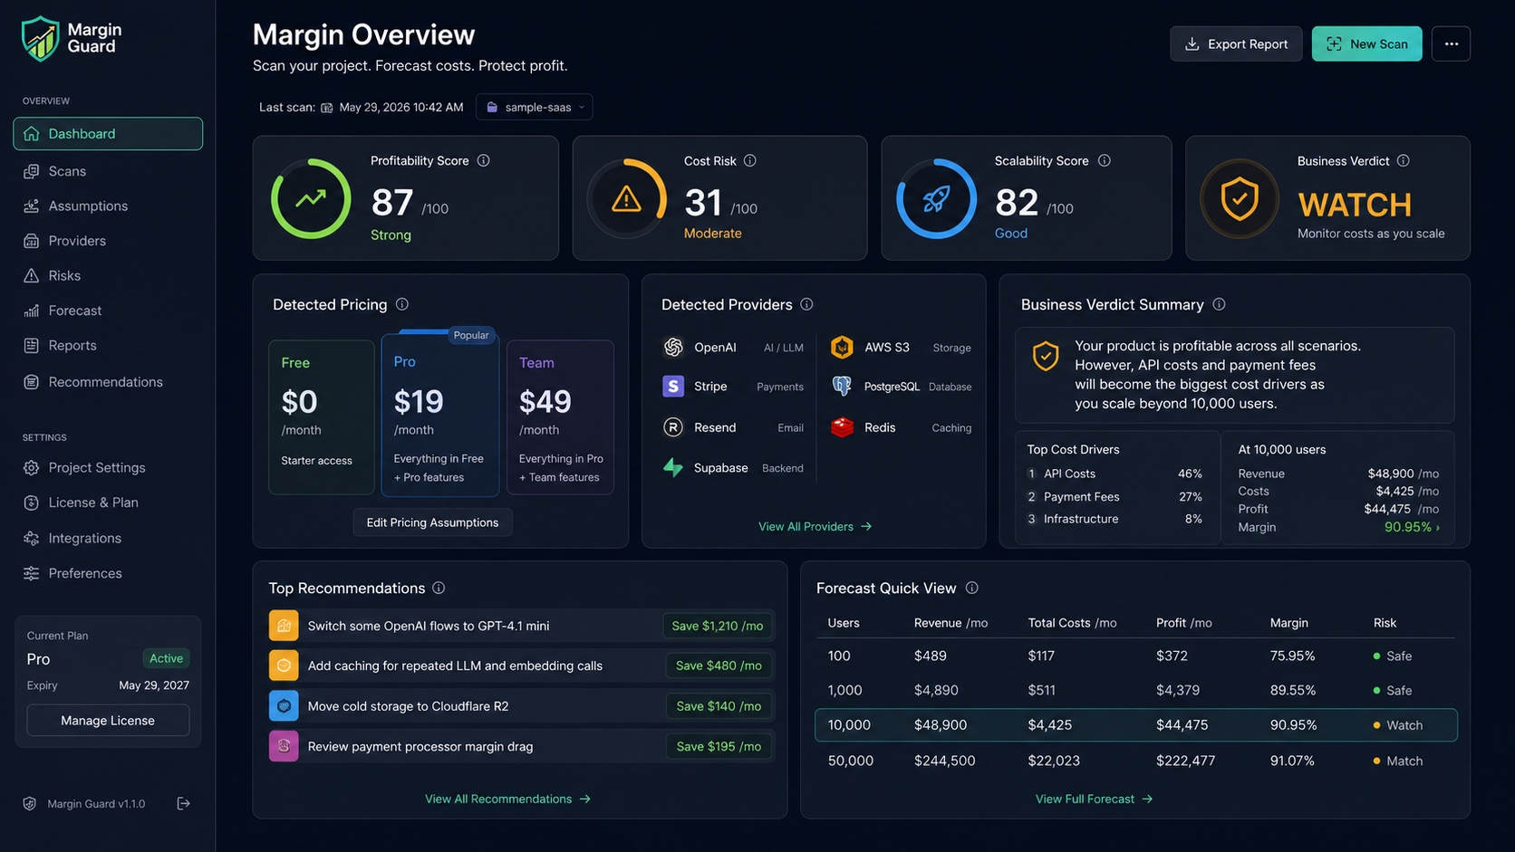Image resolution: width=1515 pixels, height=852 pixels.
Task: Click the Save $1,210 /mo badge
Action: point(718,626)
